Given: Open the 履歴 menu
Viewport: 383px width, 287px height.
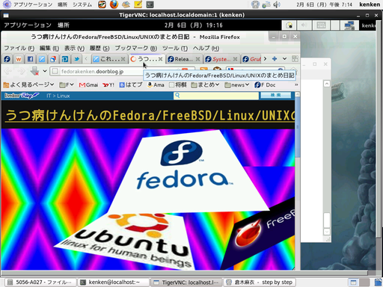Looking at the screenshot, I should [99, 48].
